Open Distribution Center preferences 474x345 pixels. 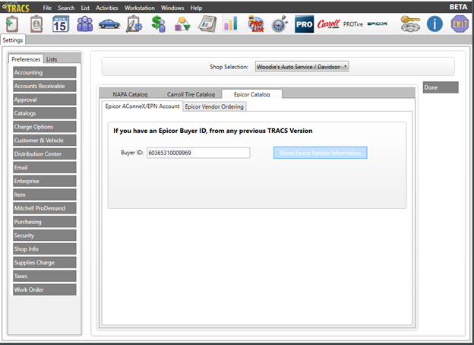click(x=44, y=154)
